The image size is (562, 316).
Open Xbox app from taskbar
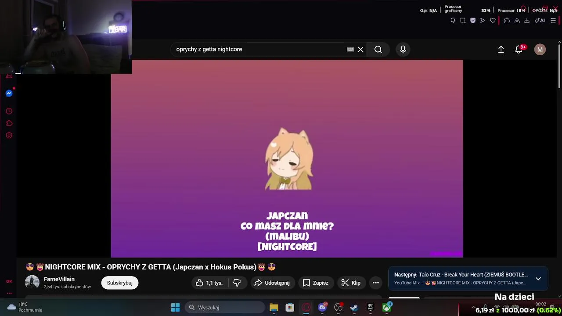pos(387,308)
